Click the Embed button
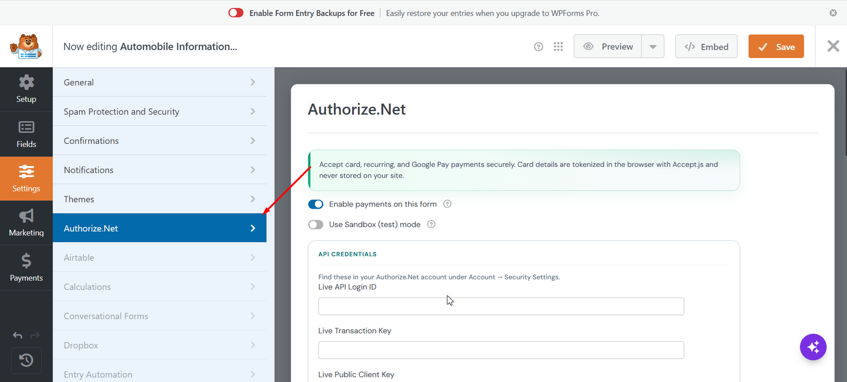 pos(706,46)
